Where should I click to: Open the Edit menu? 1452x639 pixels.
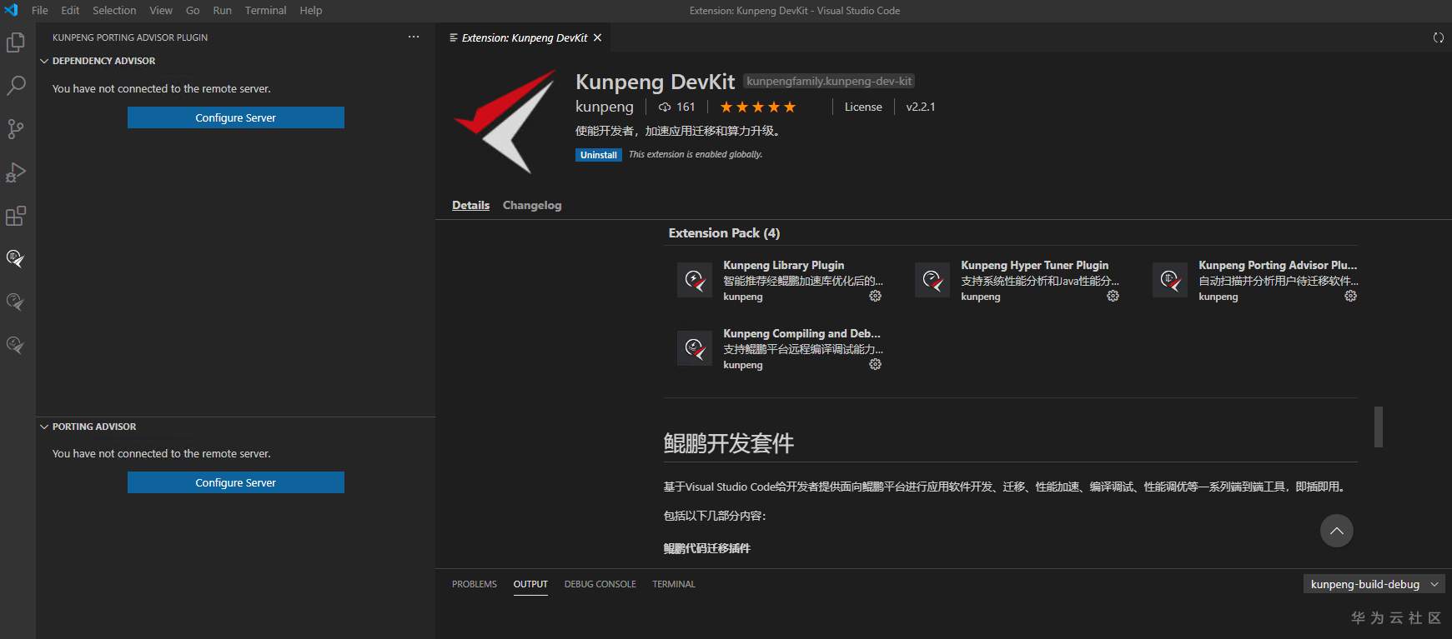point(70,10)
